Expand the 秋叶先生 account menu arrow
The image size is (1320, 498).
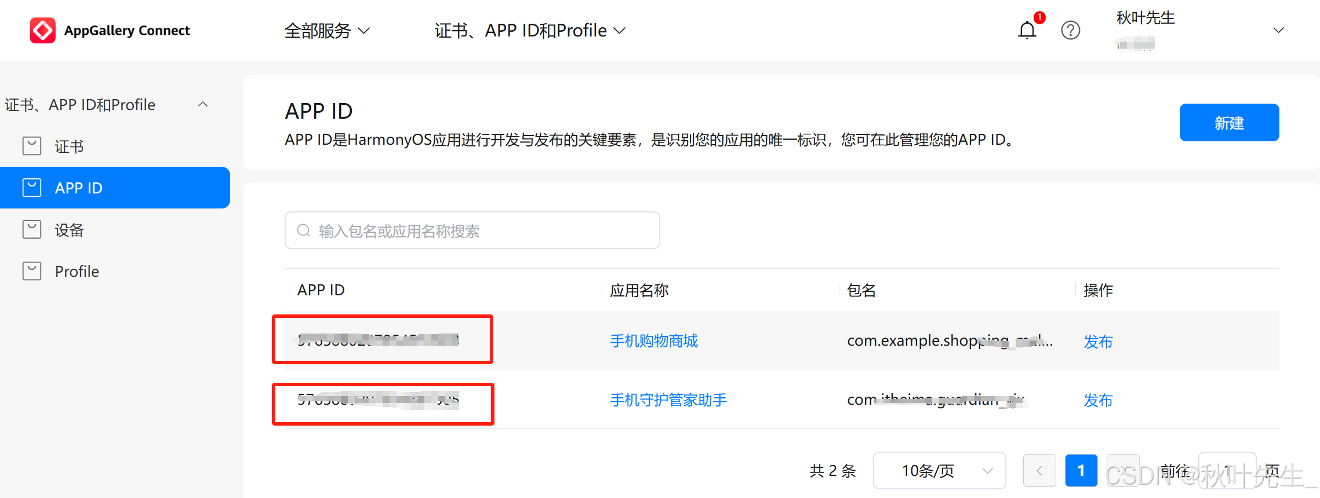(x=1278, y=30)
